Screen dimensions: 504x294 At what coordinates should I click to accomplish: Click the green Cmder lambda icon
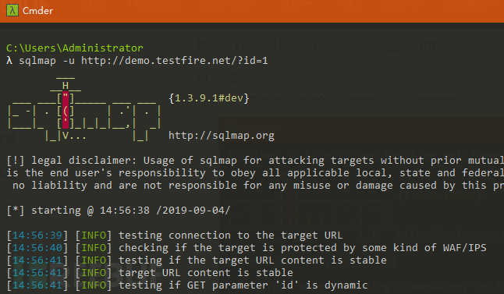[x=12, y=10]
